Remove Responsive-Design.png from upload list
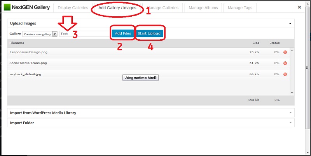Screen dimensions: 311x156 point(285,52)
